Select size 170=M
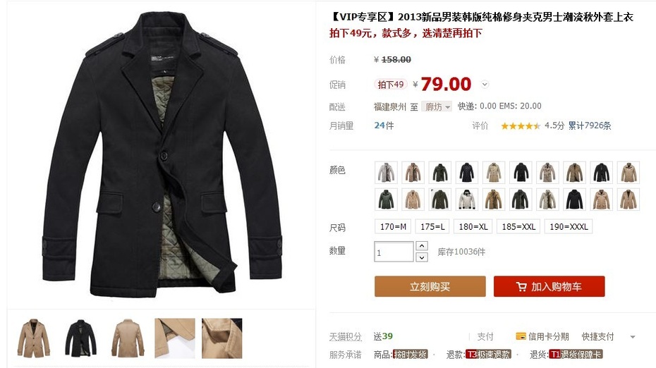The image size is (656, 368). 393,227
